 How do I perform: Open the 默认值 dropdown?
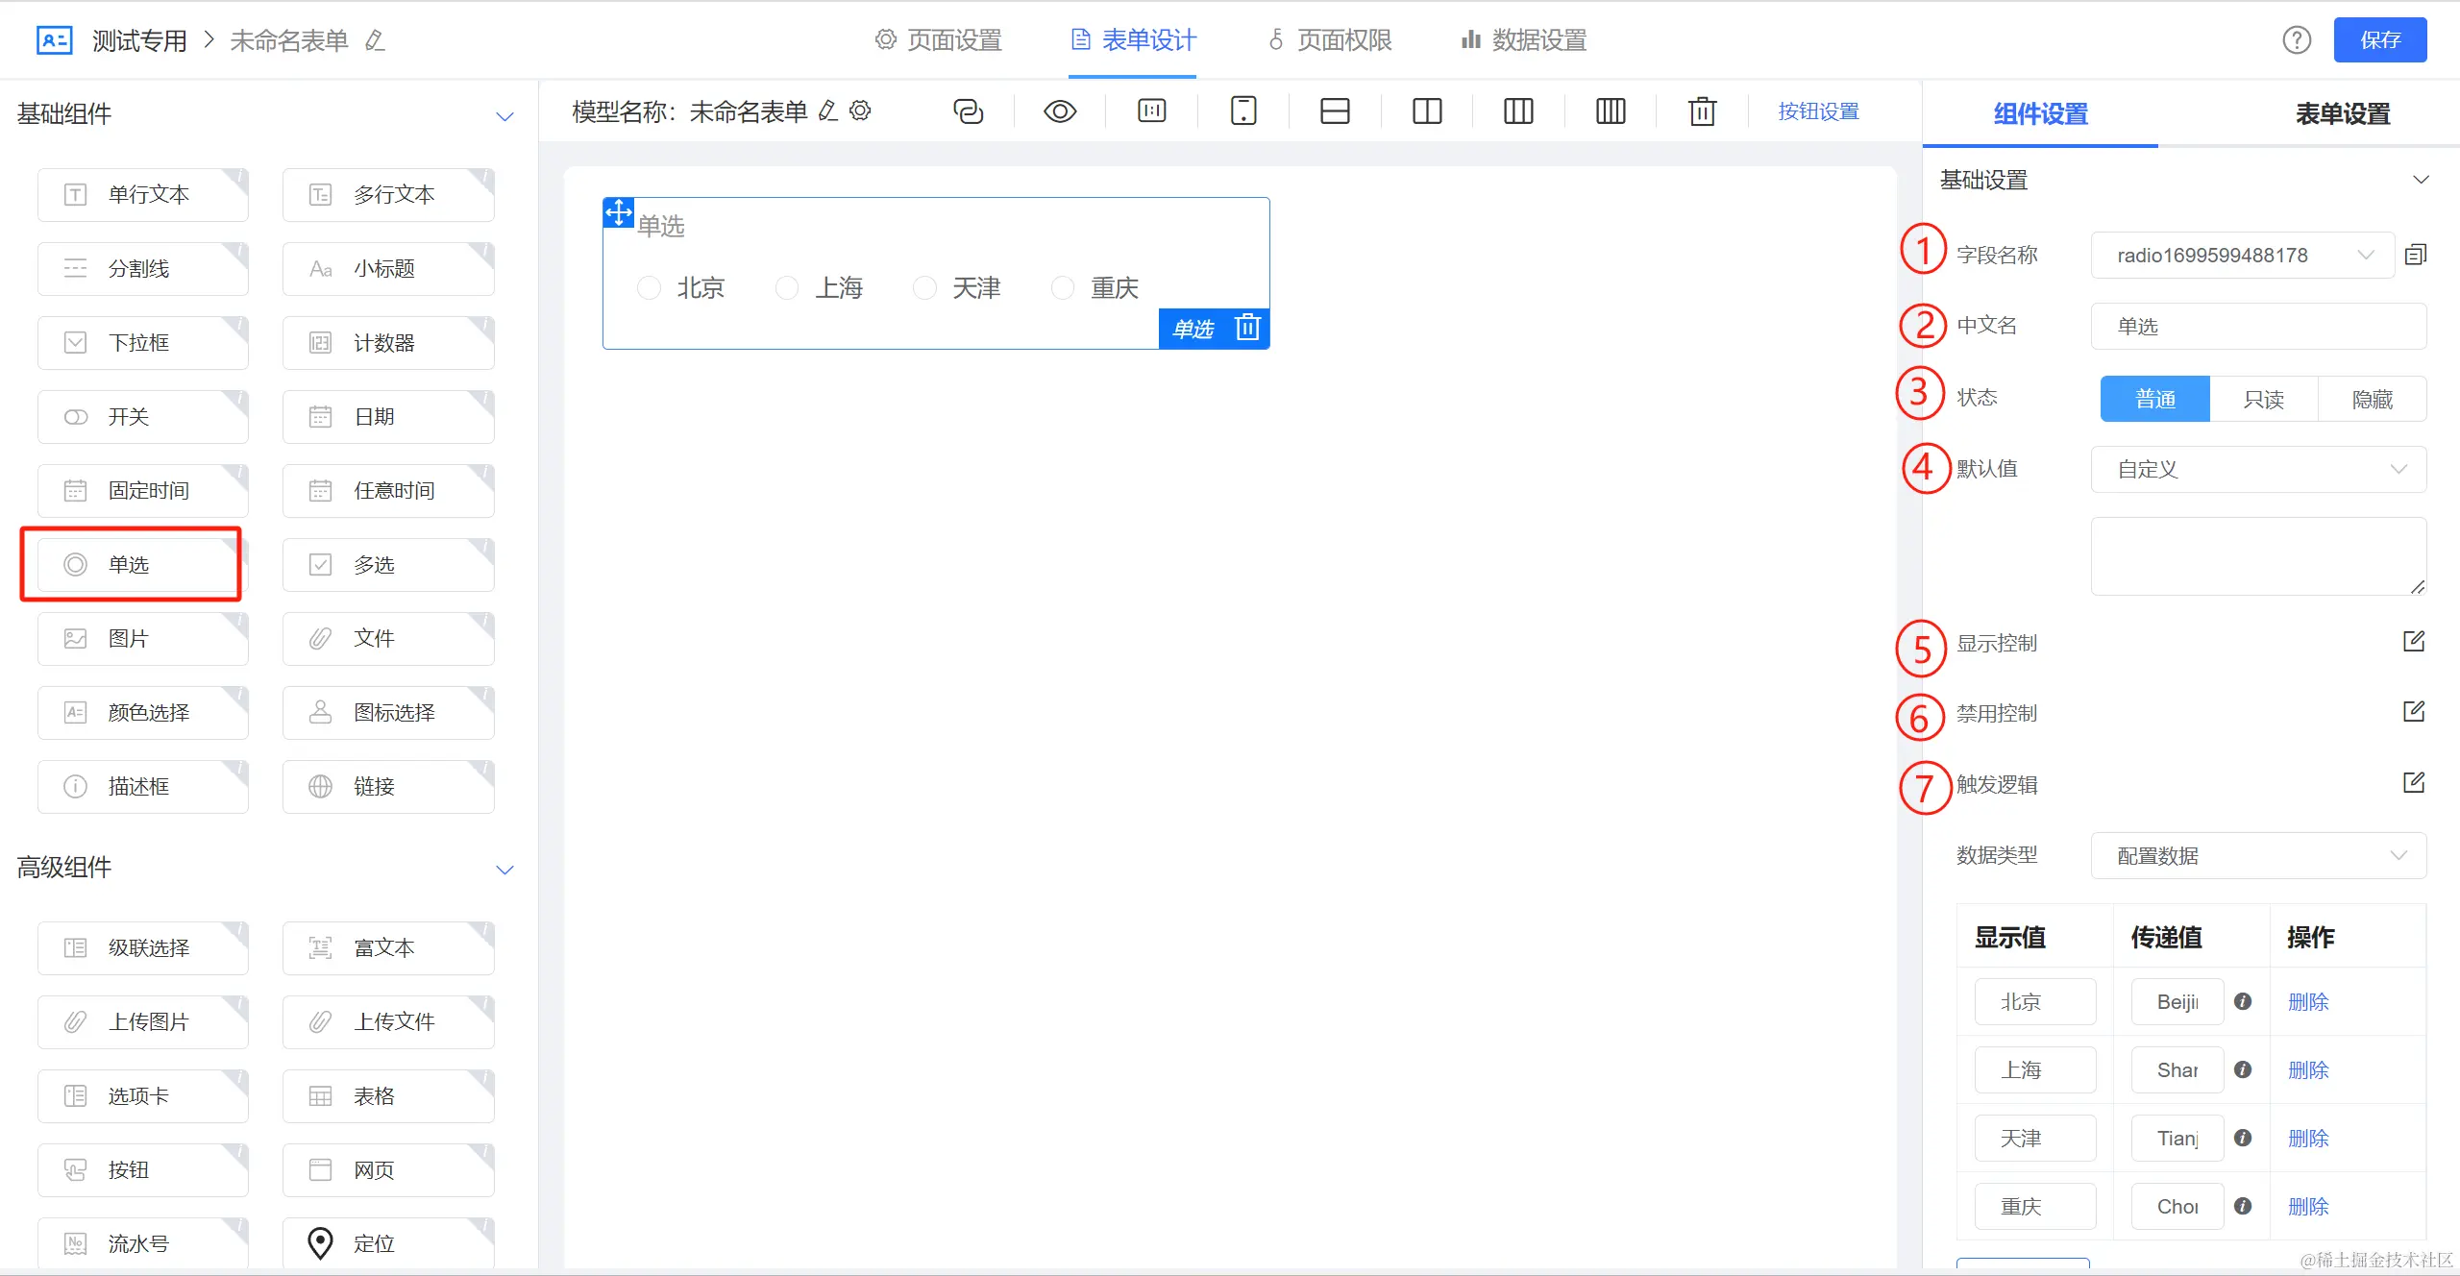click(2258, 469)
